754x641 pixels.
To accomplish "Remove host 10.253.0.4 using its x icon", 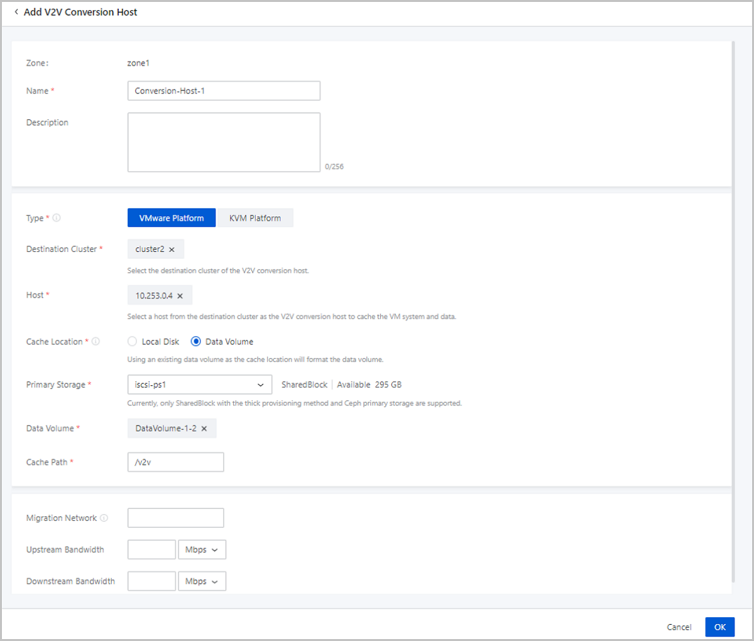I will 180,295.
